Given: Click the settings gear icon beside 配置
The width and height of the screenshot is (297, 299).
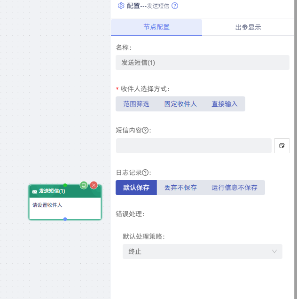Looking at the screenshot, I should pyautogui.click(x=121, y=6).
